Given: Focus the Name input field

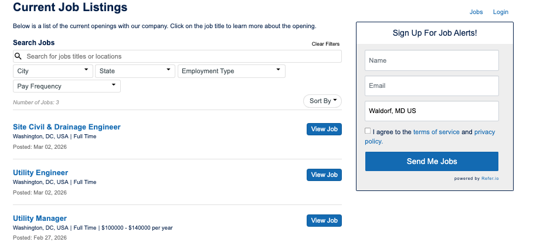Looking at the screenshot, I should click(x=432, y=60).
